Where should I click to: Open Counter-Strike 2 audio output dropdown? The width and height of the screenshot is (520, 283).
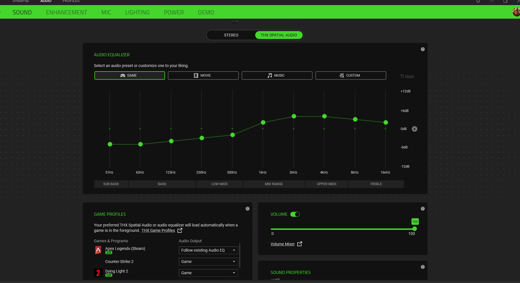[208, 262]
